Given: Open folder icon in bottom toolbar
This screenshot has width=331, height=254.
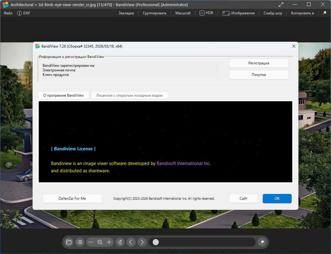Looking at the screenshot, I should point(69,242).
